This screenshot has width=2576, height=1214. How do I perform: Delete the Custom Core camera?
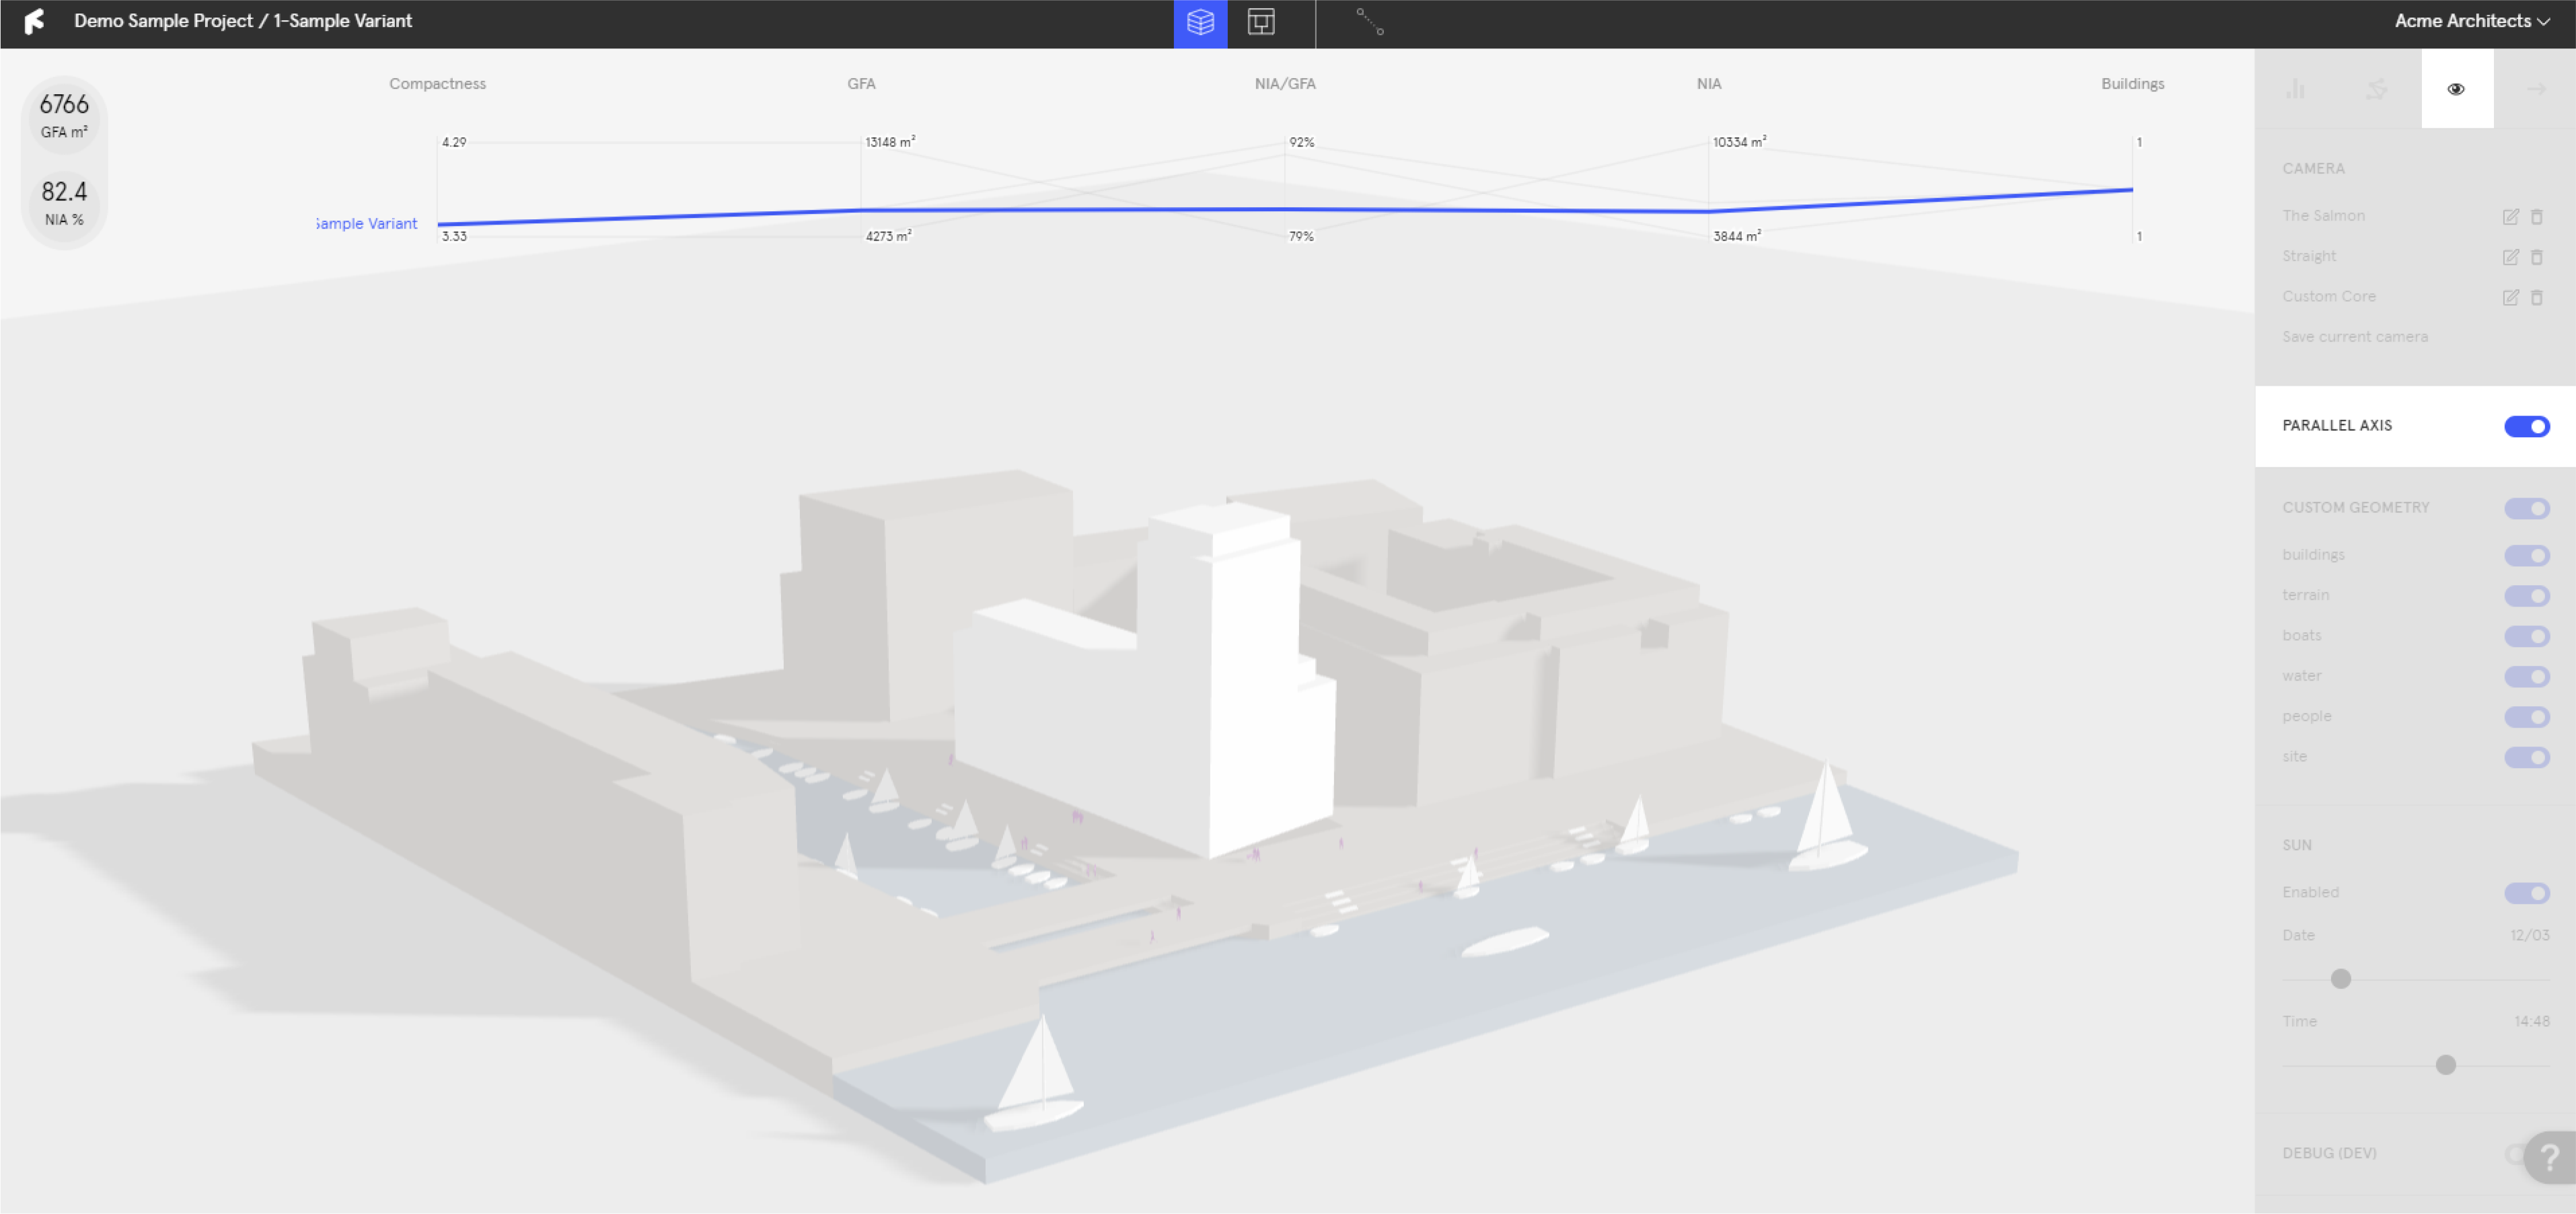tap(2537, 297)
